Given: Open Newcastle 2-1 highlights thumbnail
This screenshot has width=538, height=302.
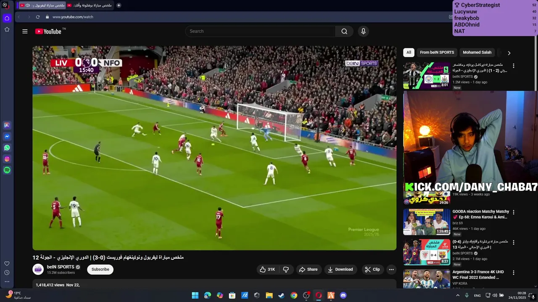Looking at the screenshot, I should (427, 76).
